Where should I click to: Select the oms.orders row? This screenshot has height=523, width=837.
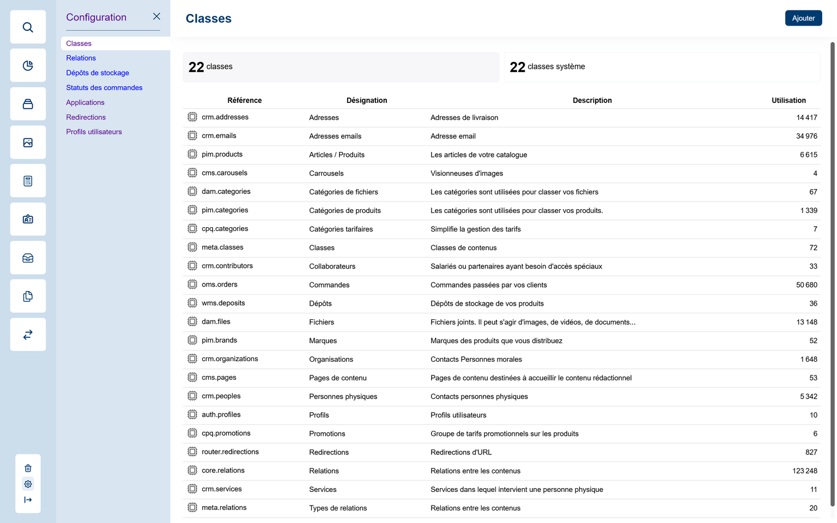coord(220,284)
